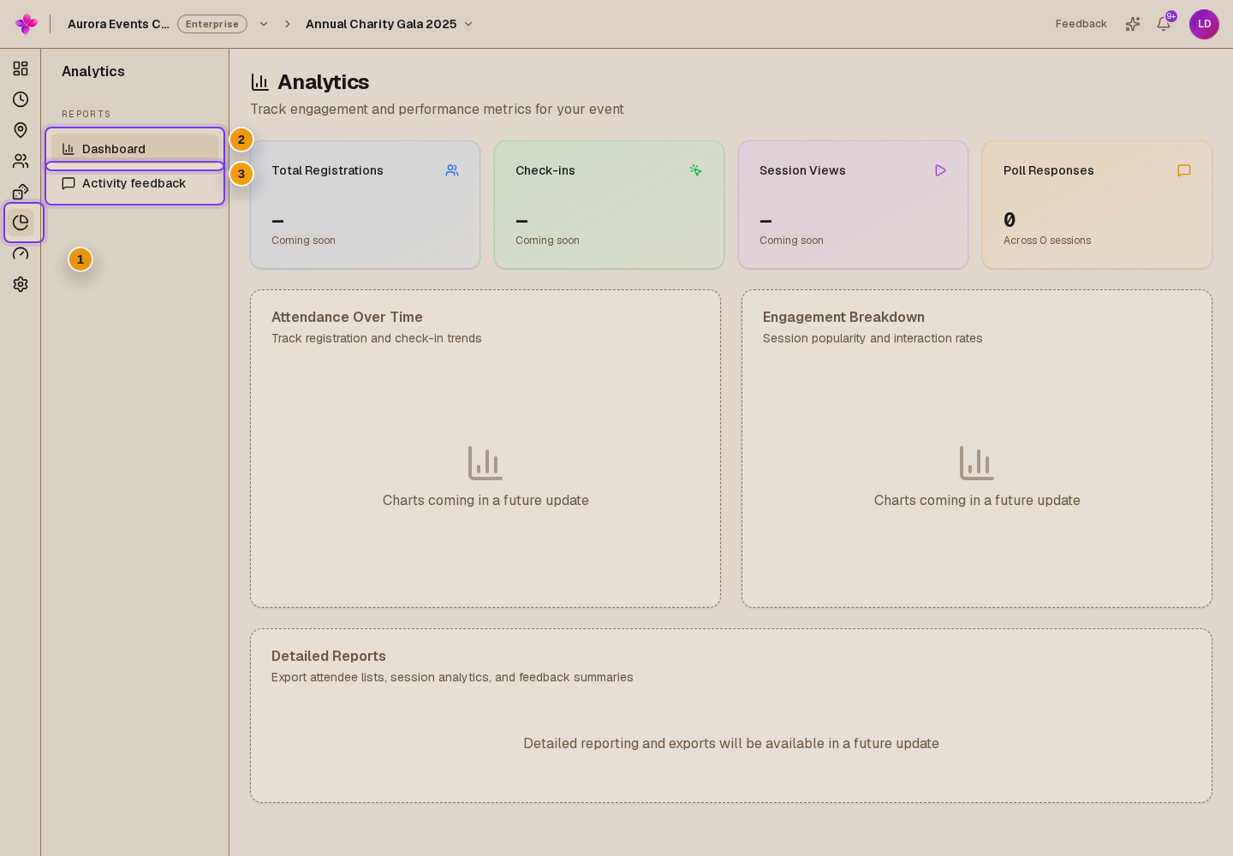
Task: Open notifications bell
Action: point(1164,24)
